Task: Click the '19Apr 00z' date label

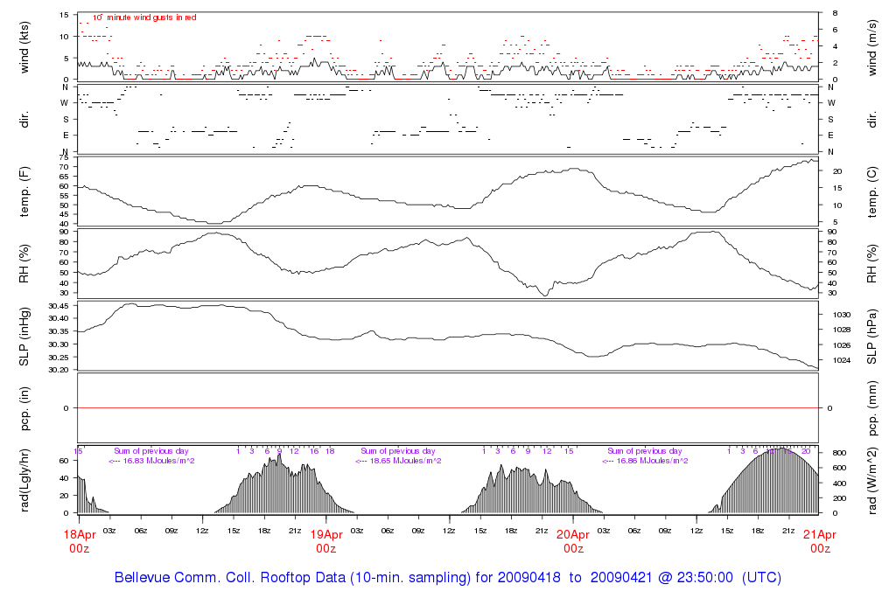Action: point(326,541)
